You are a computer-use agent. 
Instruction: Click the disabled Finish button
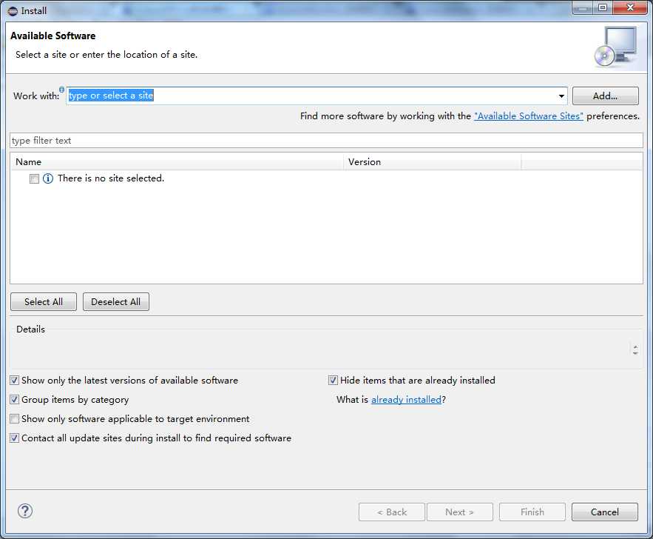532,512
